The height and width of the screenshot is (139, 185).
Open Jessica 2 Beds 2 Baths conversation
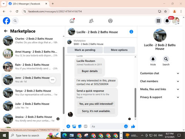click(31, 119)
